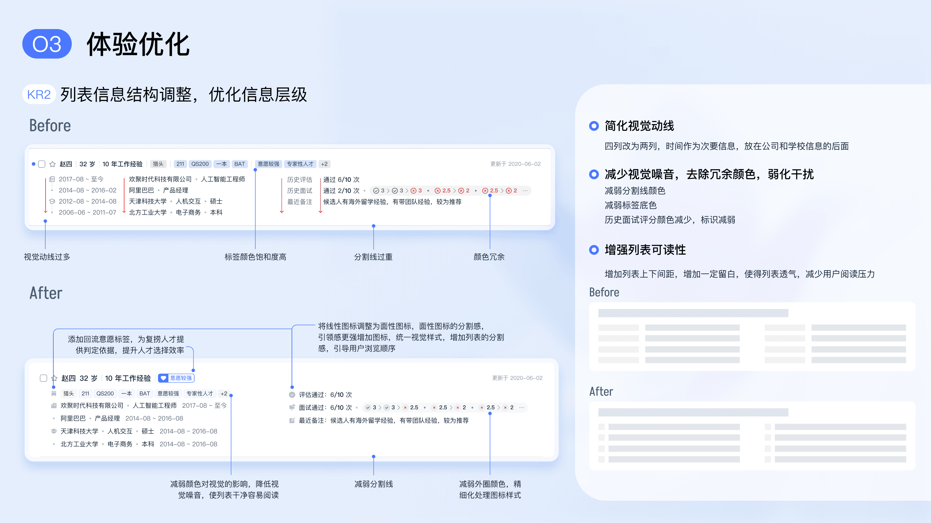The width and height of the screenshot is (931, 523).
Task: Click the blue unread dot in the Before row
Action: (34, 164)
